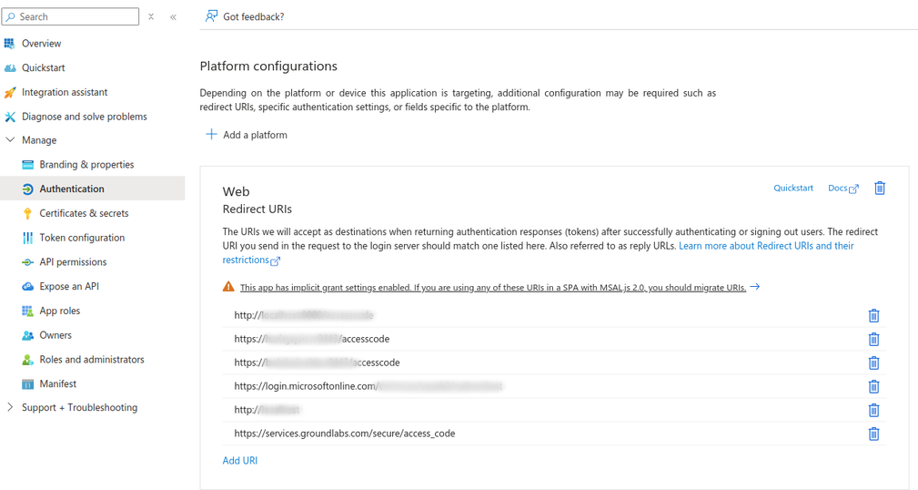Open the migrate URIs arrow

click(755, 287)
